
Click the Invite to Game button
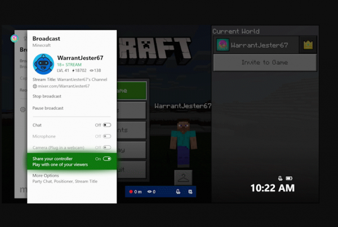(265, 63)
